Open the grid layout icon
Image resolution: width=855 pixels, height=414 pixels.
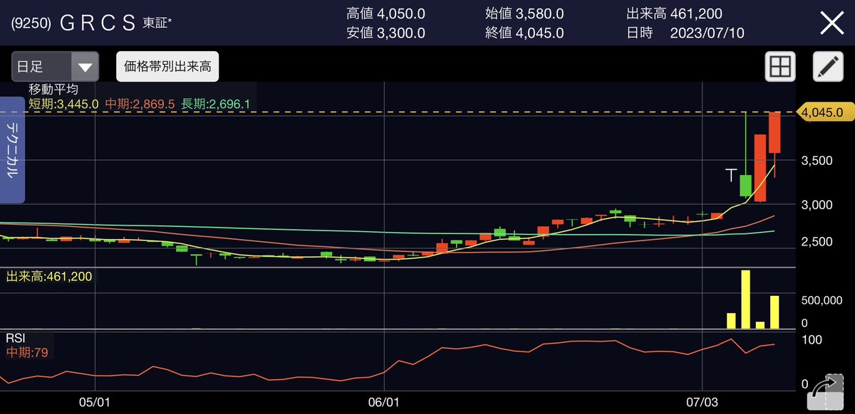point(780,67)
